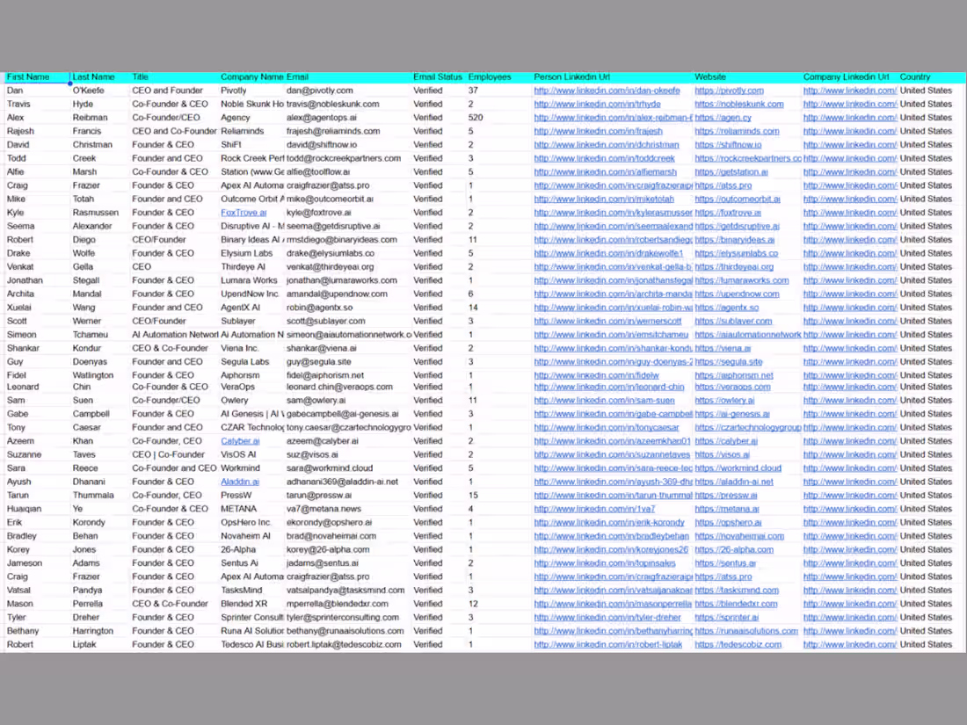Open Tyler Dreher's LinkedIn profile link

607,618
